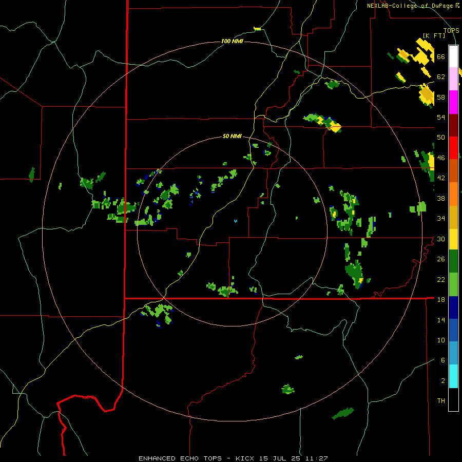Click the '42' legend value
This screenshot has height=462, width=462.
coord(441,178)
